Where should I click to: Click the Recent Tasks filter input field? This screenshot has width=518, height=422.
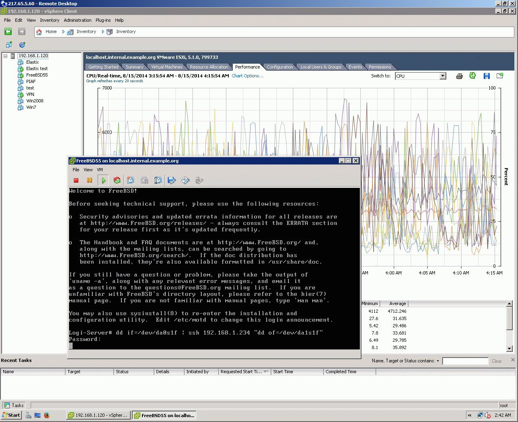[465, 361]
